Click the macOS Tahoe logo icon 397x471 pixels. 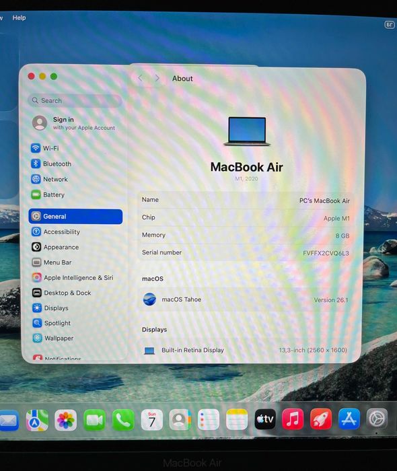click(149, 299)
